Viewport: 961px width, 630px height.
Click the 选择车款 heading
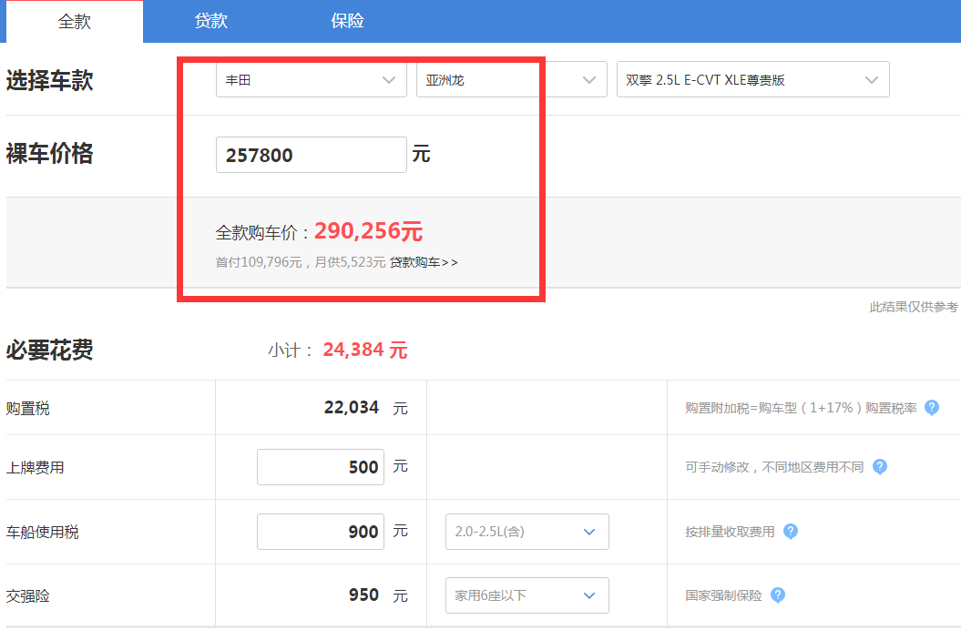click(49, 80)
